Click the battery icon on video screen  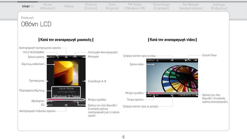(x=195, y=60)
